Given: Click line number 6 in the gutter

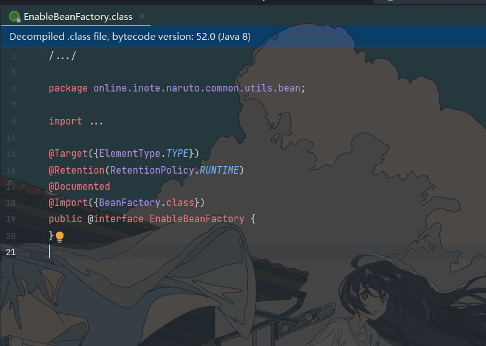Looking at the screenshot, I should coord(14,88).
